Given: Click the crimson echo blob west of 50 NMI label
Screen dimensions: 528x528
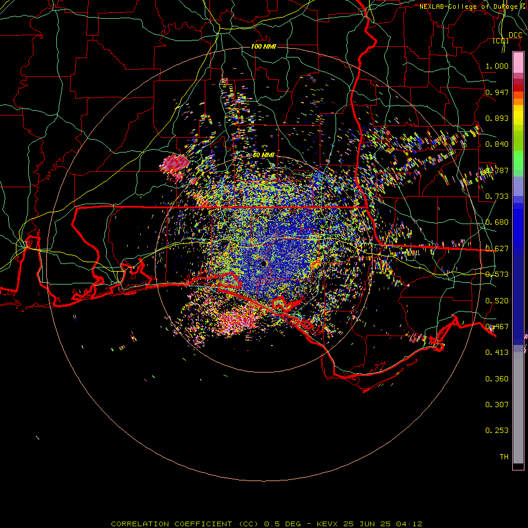Looking at the screenshot, I should (x=174, y=165).
